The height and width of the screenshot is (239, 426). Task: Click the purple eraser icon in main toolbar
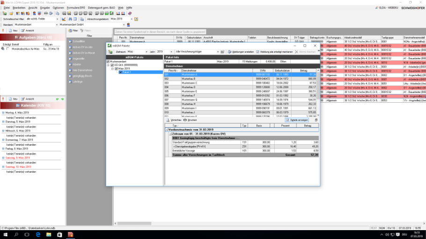point(130,13)
